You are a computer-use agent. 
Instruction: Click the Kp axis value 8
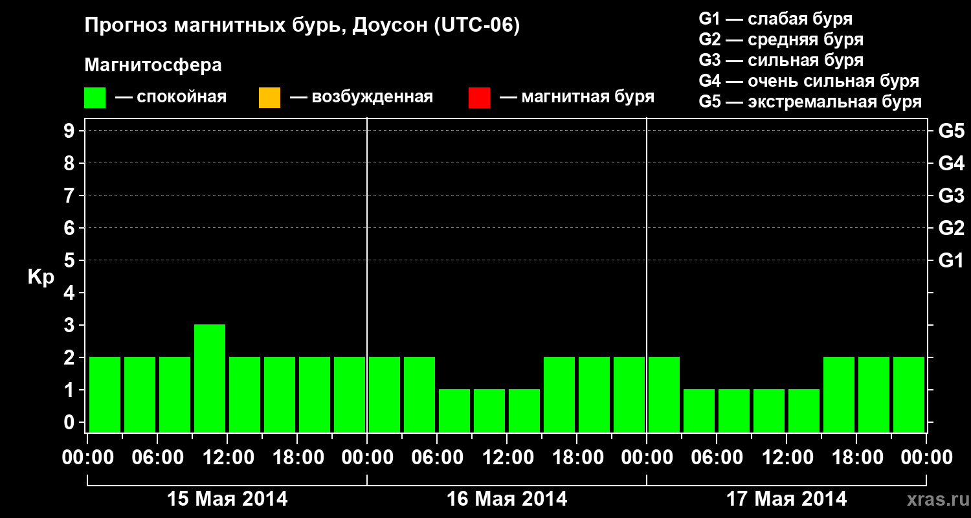[71, 163]
